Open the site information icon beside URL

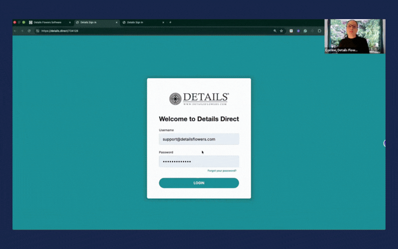point(38,31)
